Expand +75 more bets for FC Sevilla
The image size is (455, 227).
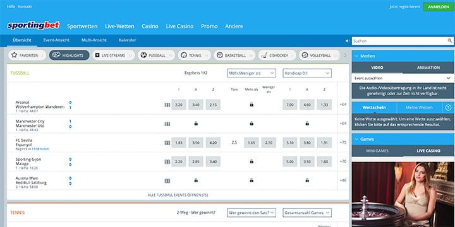(x=343, y=143)
